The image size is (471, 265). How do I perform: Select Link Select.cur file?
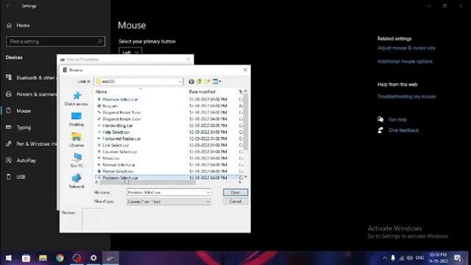coord(116,145)
